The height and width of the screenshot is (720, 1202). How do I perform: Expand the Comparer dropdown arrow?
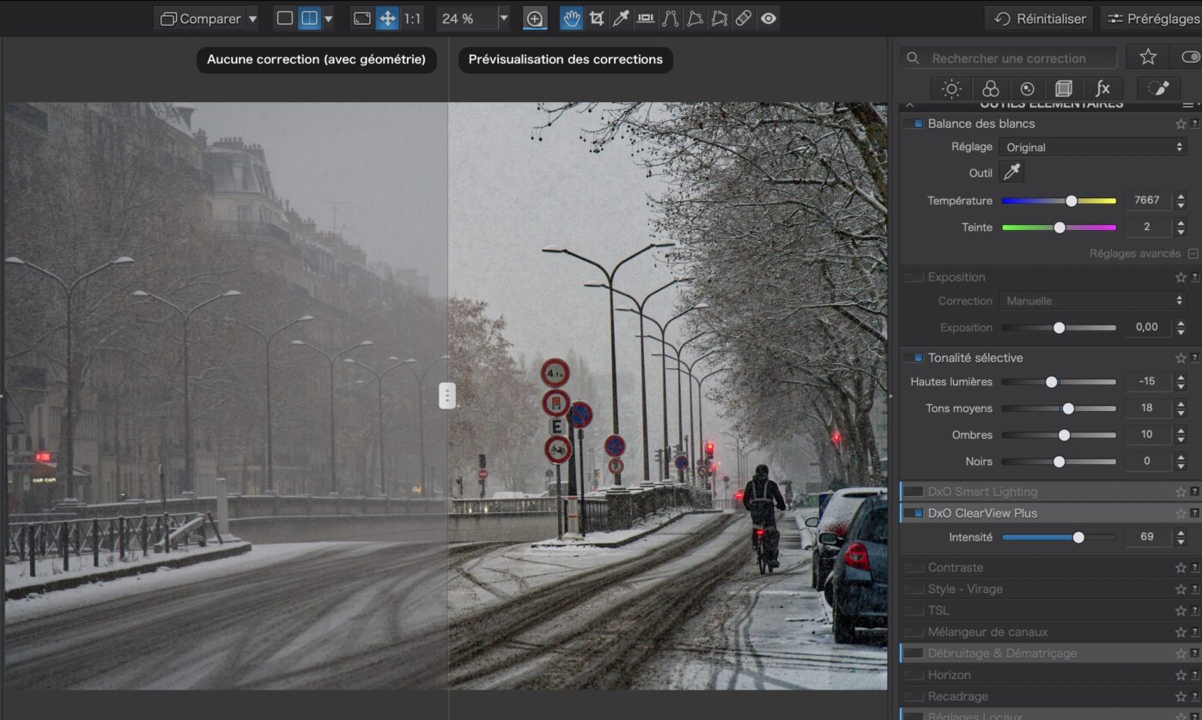(x=252, y=18)
